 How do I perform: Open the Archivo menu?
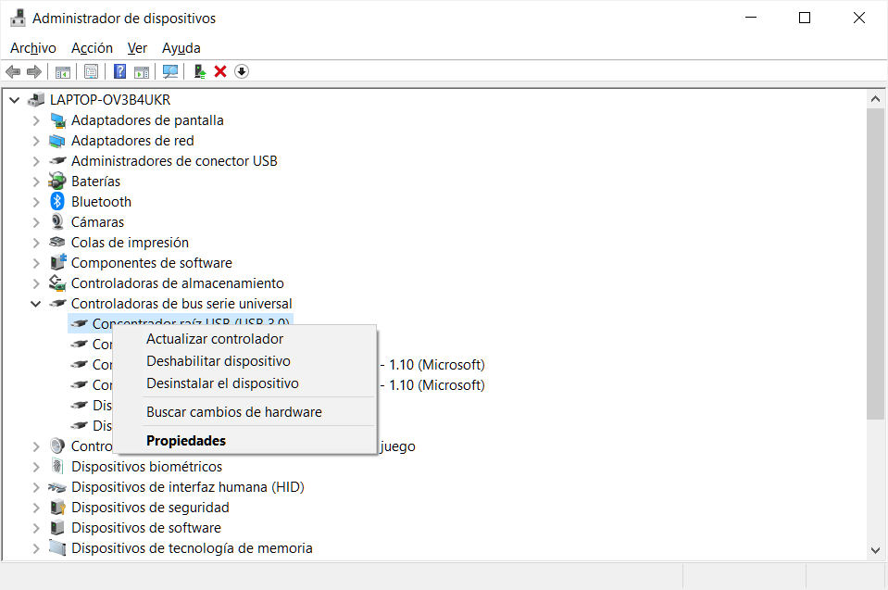pos(33,48)
